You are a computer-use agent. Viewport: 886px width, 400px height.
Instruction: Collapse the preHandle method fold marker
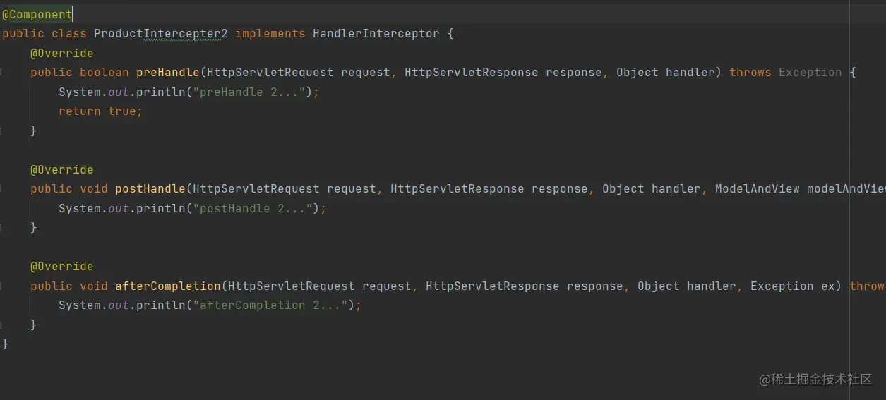coord(1,73)
